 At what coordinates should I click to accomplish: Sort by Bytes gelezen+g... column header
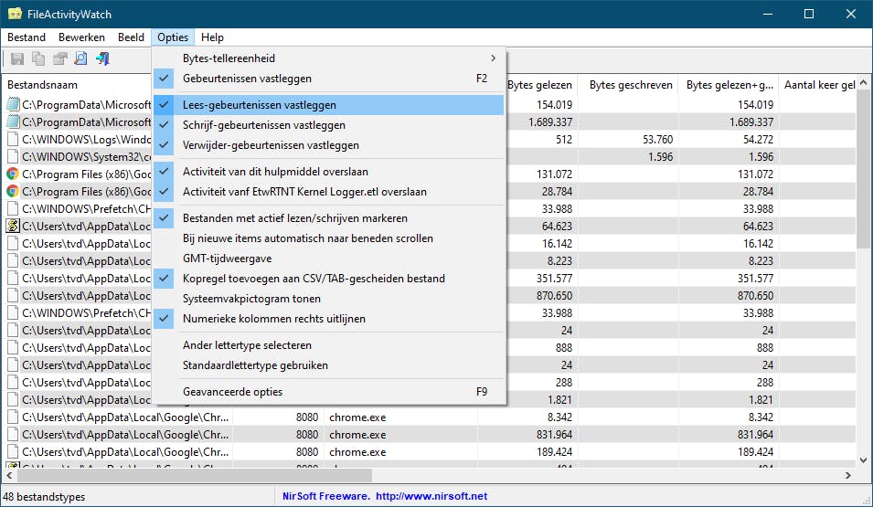click(x=729, y=85)
